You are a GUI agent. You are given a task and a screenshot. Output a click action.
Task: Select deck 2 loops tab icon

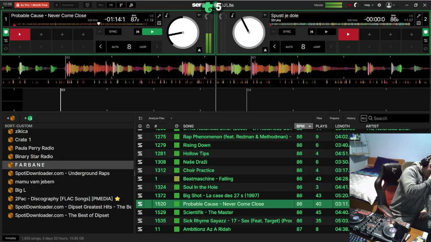[426, 41]
